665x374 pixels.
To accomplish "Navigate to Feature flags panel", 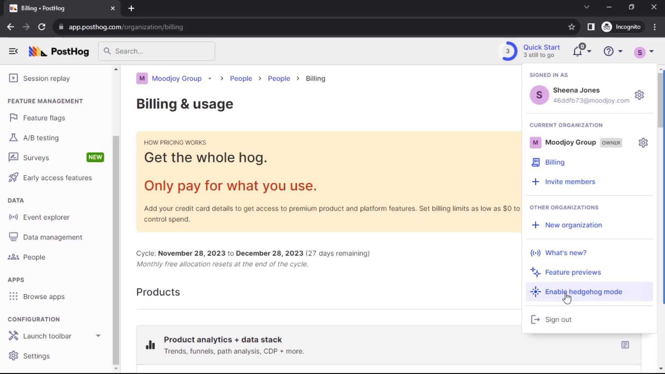I will tap(44, 117).
